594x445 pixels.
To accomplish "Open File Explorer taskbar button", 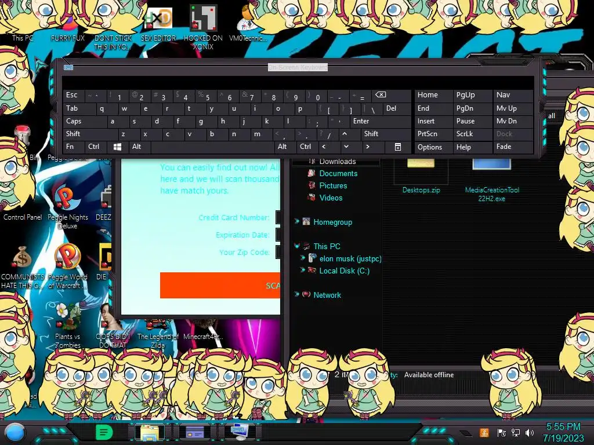I will tap(150, 432).
